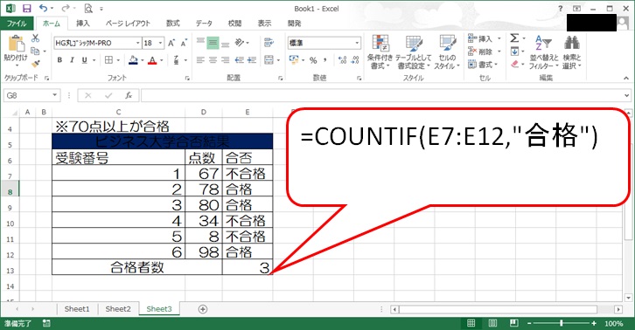Screen dimensions: 635x330
Task: Undo the last action
Action: click(44, 8)
